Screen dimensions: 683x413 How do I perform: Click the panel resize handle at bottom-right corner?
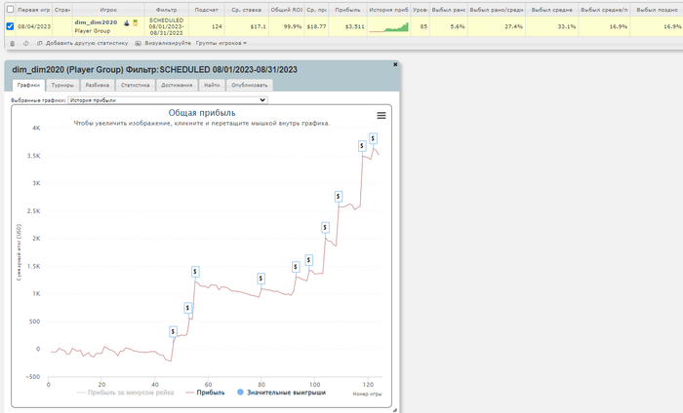click(395, 410)
